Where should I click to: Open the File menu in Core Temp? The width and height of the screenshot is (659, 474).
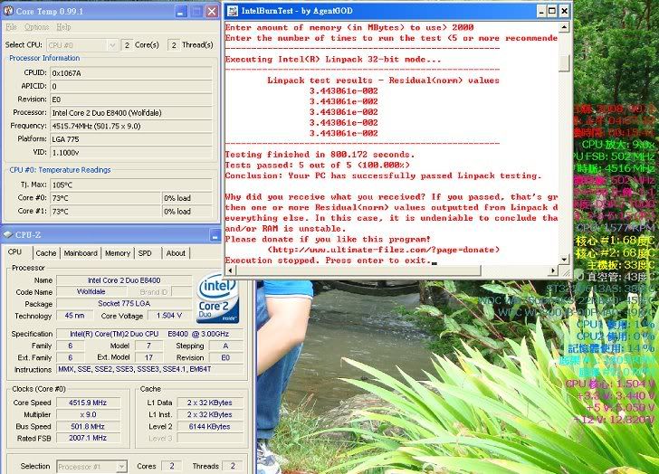(11, 27)
